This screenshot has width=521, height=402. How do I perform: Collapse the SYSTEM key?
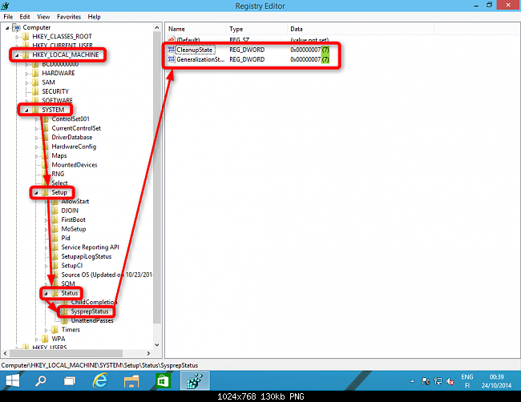(x=26, y=111)
